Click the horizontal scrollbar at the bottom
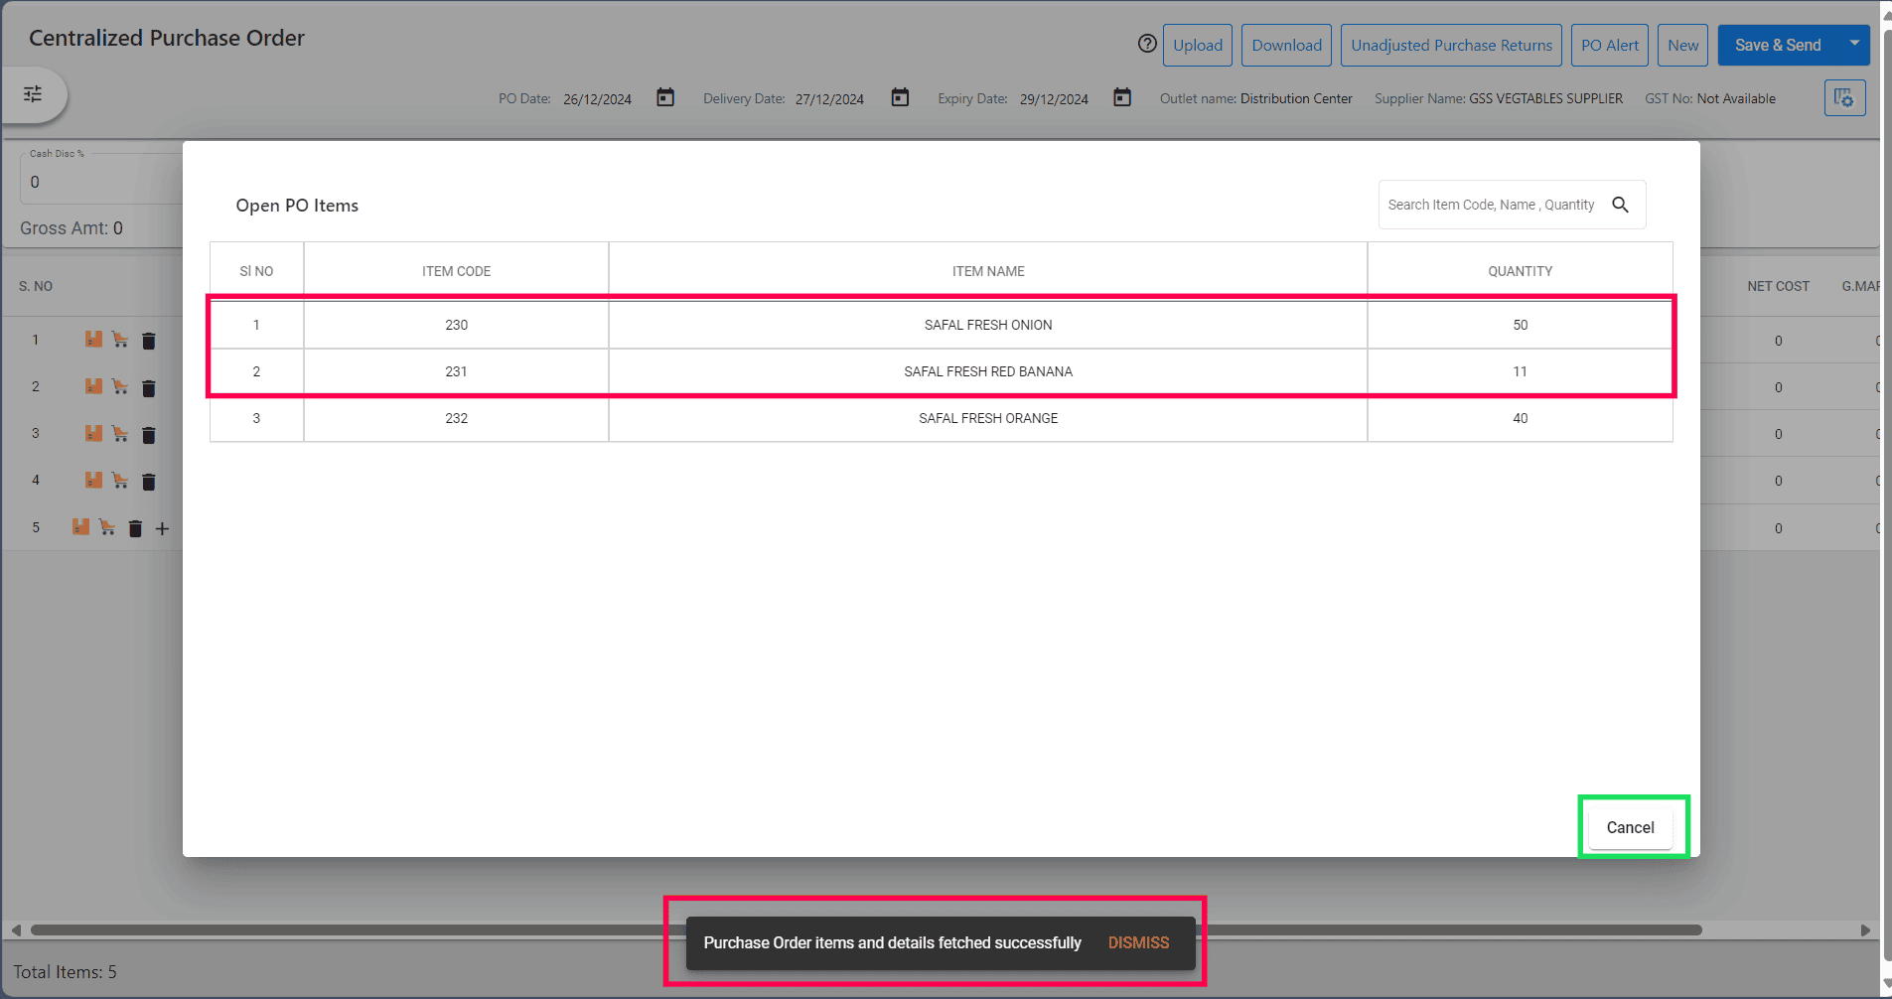 tap(397, 930)
